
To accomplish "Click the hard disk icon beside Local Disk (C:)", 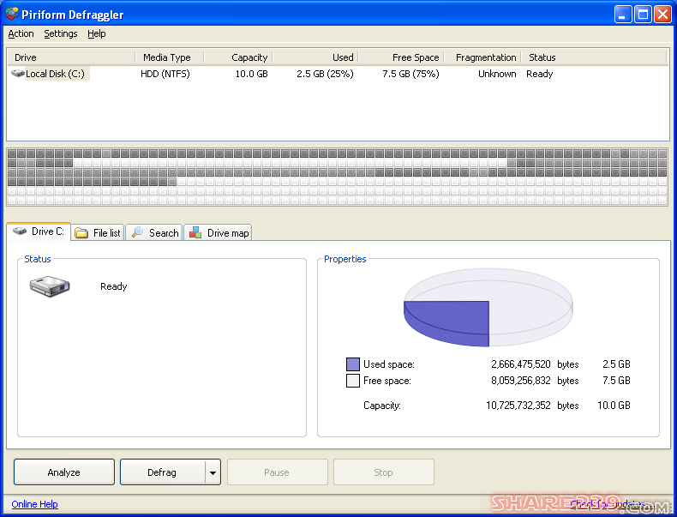I will click(18, 74).
